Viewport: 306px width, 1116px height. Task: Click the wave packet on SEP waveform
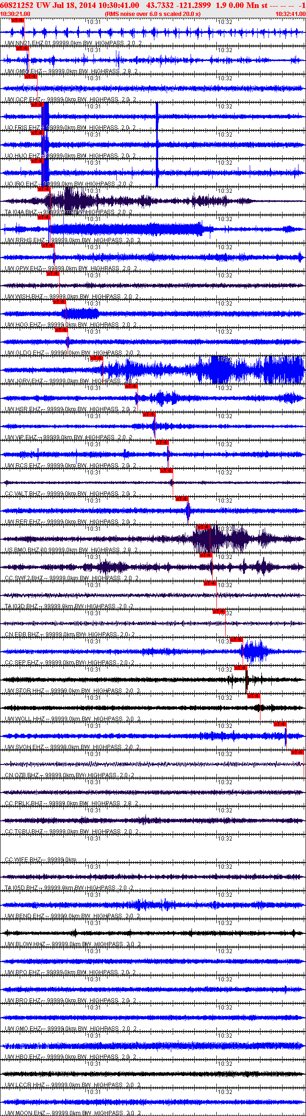[x=254, y=651]
